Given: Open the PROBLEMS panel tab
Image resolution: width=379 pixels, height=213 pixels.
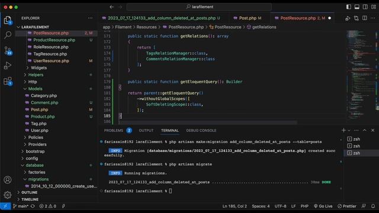Looking at the screenshot, I should (118, 130).
